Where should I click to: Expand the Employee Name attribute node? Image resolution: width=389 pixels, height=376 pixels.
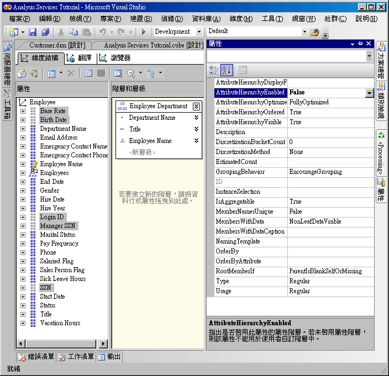23,164
